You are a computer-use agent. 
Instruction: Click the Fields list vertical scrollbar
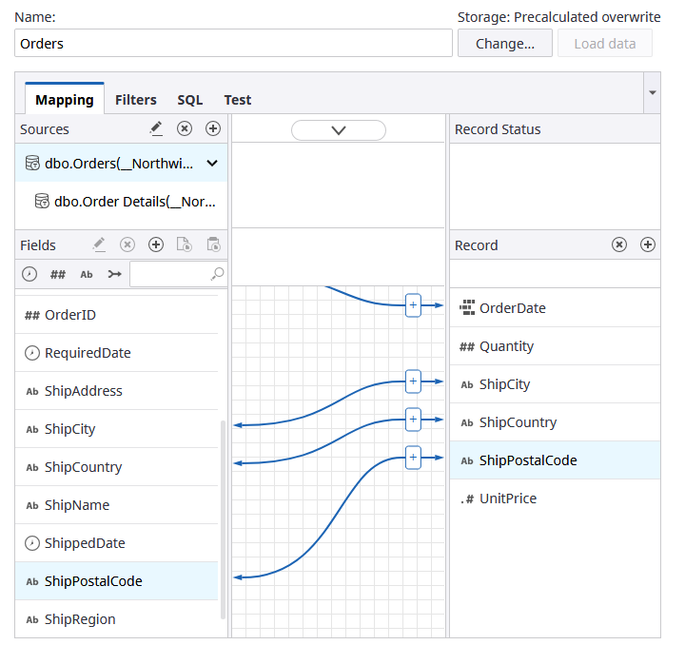pyautogui.click(x=224, y=518)
